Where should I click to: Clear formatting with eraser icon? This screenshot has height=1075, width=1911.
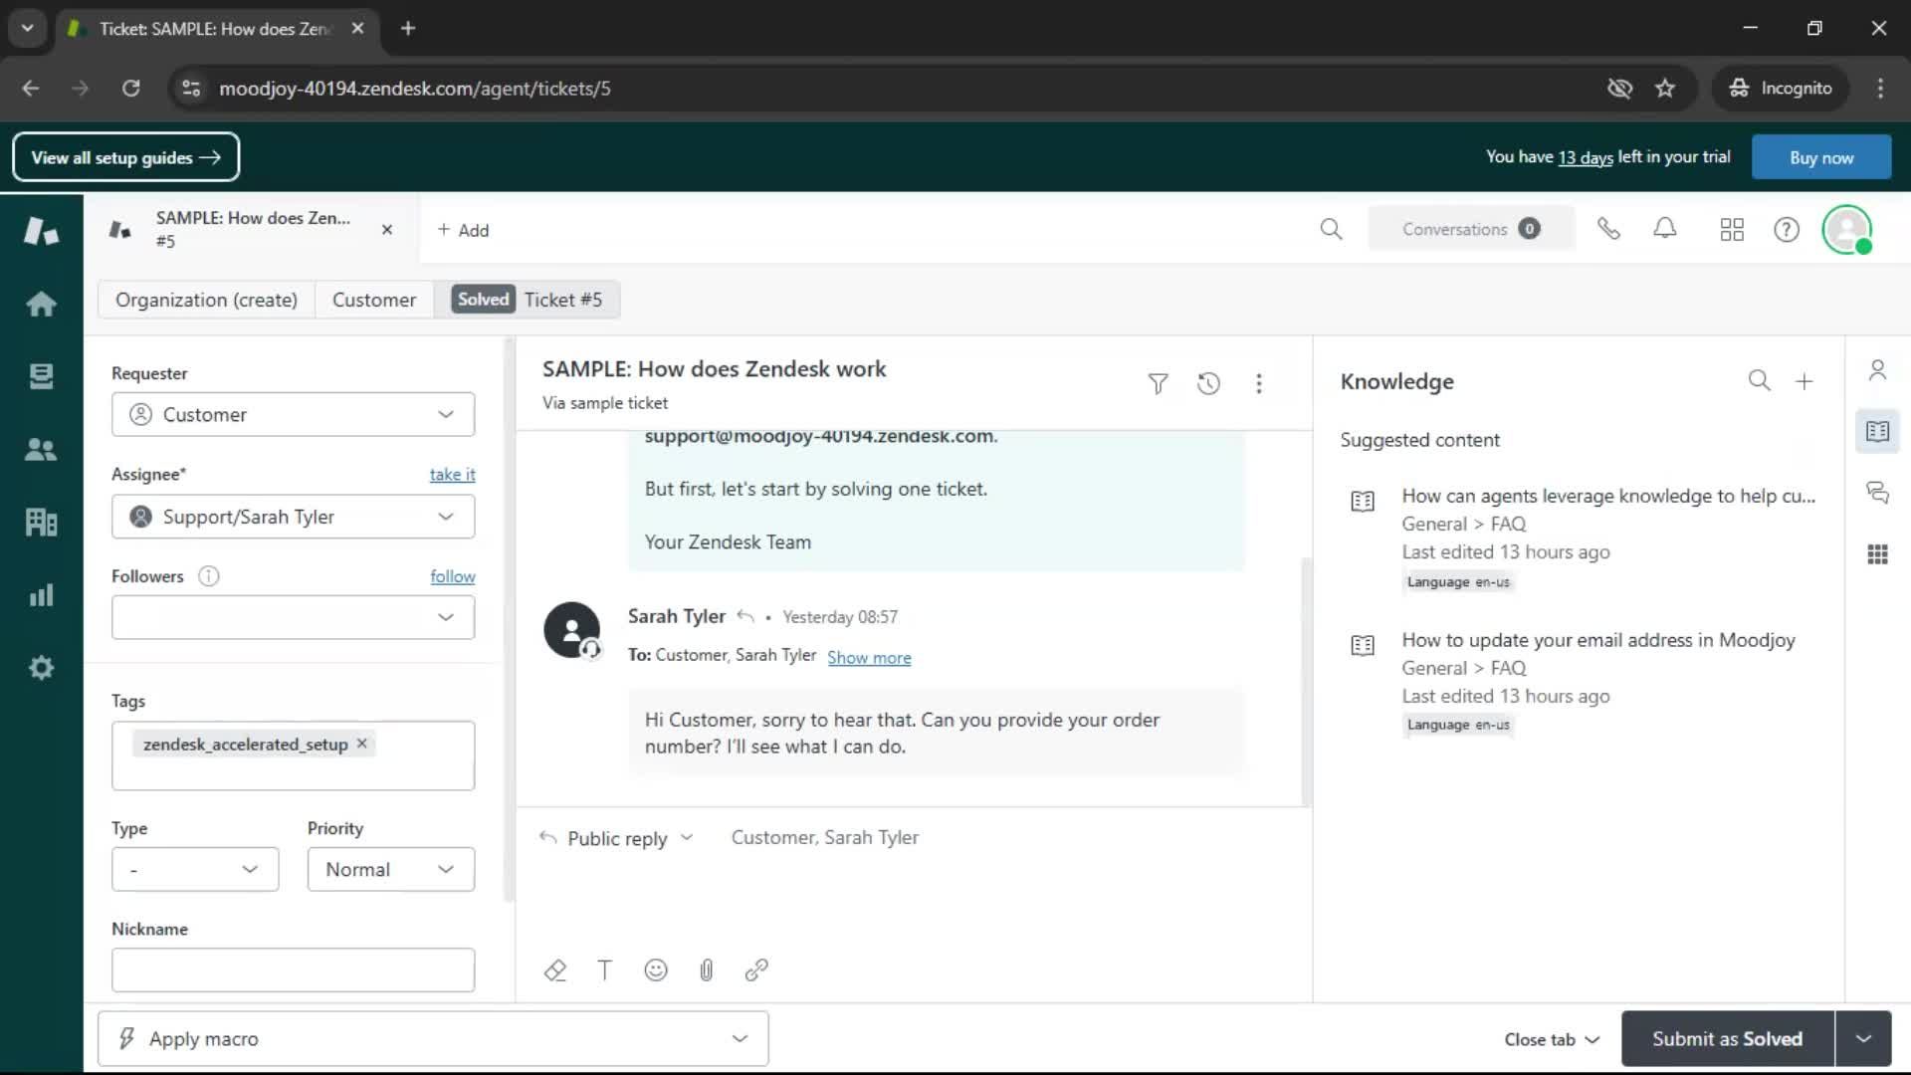(x=555, y=970)
